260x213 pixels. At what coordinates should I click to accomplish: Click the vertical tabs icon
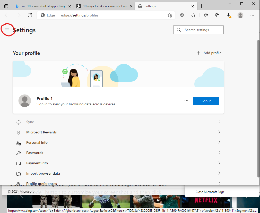pos(6,6)
